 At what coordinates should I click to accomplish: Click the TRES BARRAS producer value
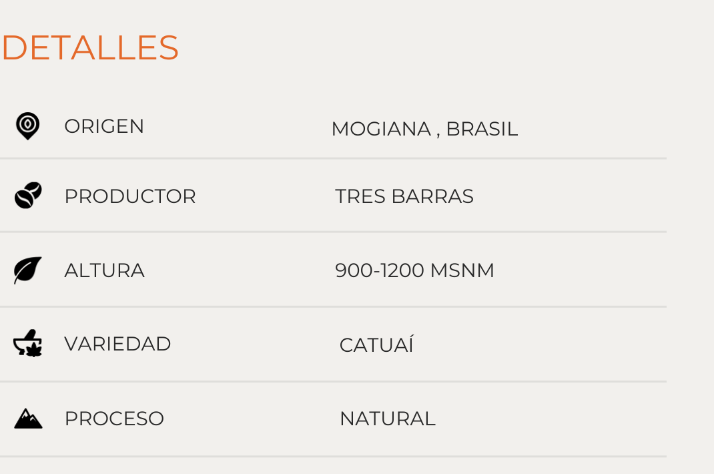pos(404,196)
